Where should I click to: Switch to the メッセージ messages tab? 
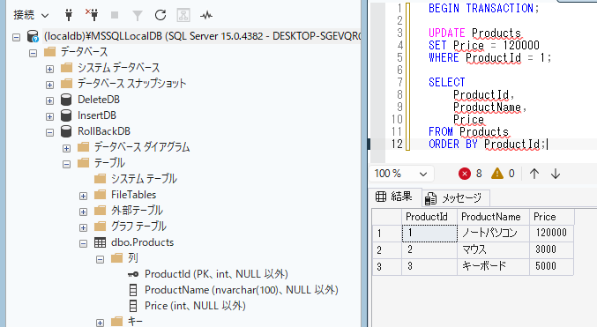tap(455, 198)
